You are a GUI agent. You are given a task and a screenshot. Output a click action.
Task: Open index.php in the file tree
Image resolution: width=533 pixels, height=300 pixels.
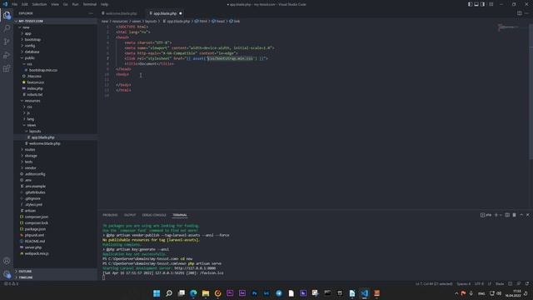(x=35, y=88)
